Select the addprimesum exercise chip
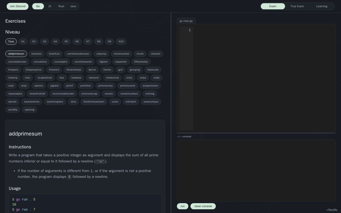The width and height of the screenshot is (341, 213). 16,54
